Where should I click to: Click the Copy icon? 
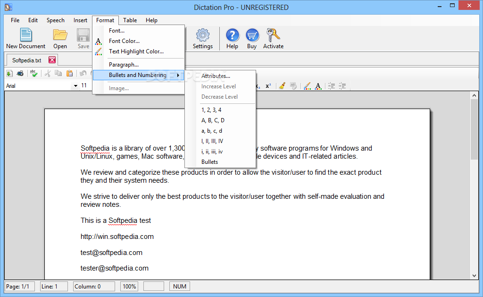coord(58,73)
